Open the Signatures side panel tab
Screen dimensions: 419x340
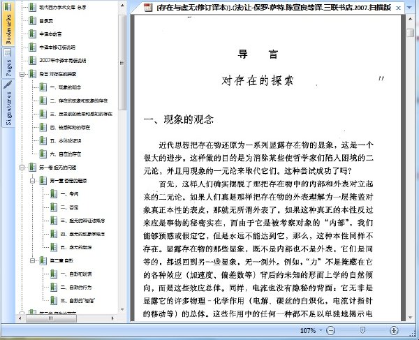point(8,103)
